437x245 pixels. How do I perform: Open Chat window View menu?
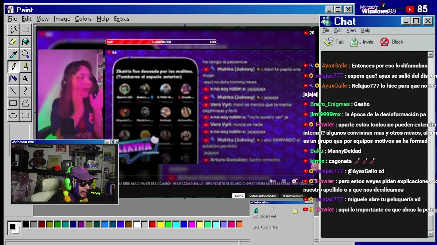(351, 30)
